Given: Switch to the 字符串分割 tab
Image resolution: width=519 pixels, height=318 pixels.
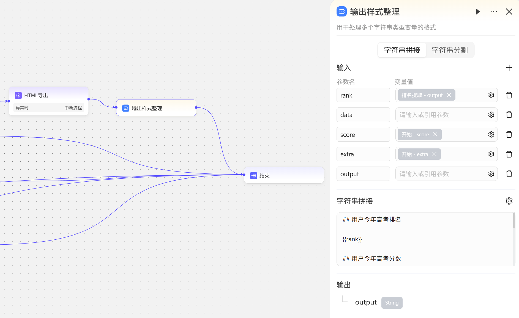Looking at the screenshot, I should pos(450,50).
